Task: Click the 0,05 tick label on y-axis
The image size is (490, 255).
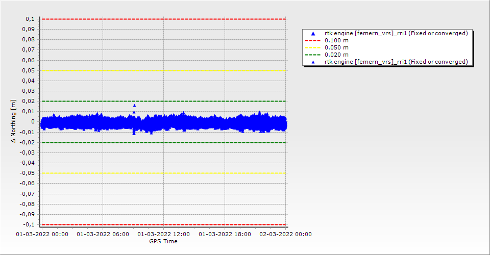Action: click(x=29, y=70)
